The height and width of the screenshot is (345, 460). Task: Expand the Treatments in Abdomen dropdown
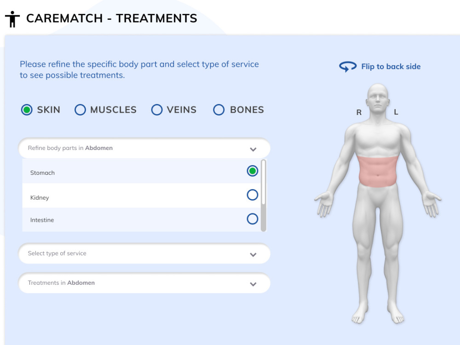144,283
